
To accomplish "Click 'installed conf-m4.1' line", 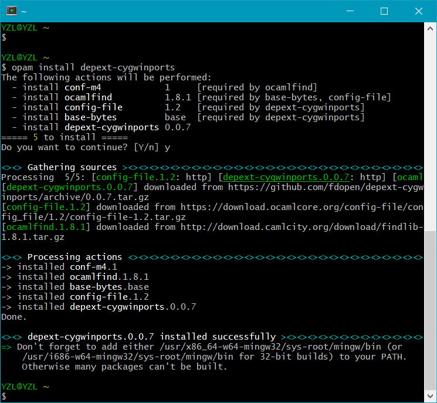I will pos(59,267).
